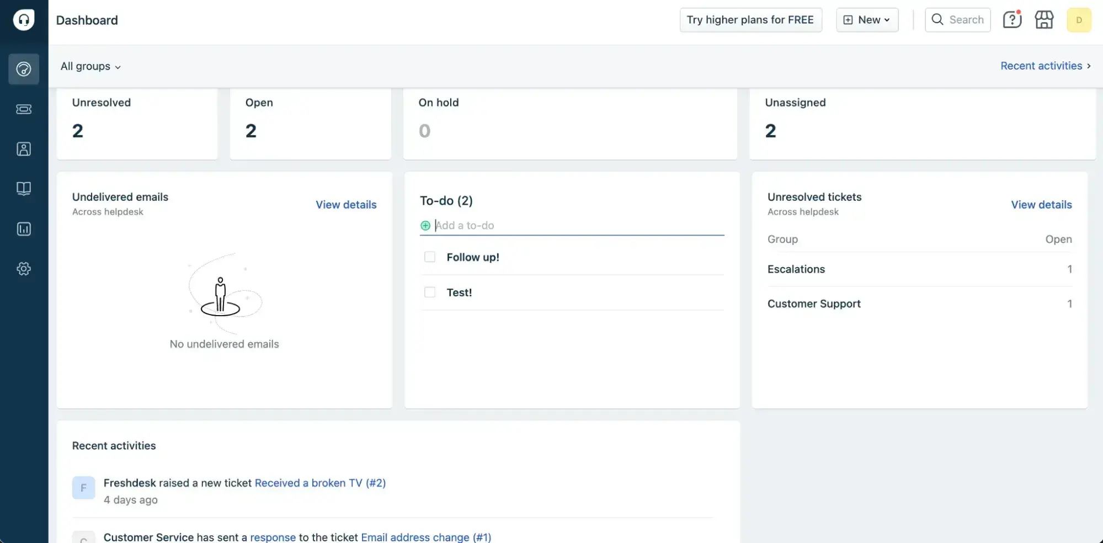Screen dimensions: 1103x543
Task: Open the Search bar
Action: click(x=957, y=19)
